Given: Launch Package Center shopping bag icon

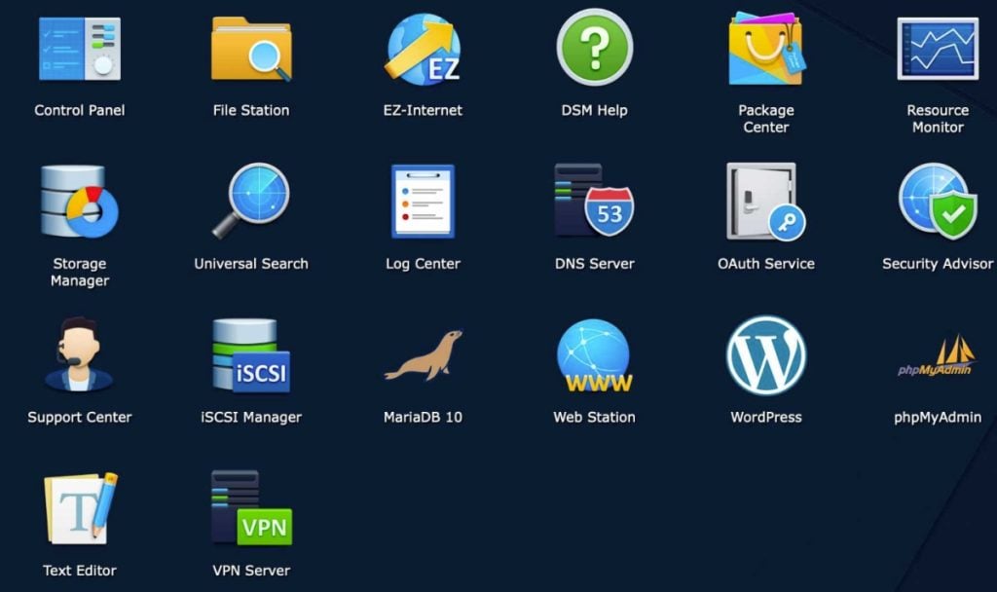Looking at the screenshot, I should tap(766, 49).
